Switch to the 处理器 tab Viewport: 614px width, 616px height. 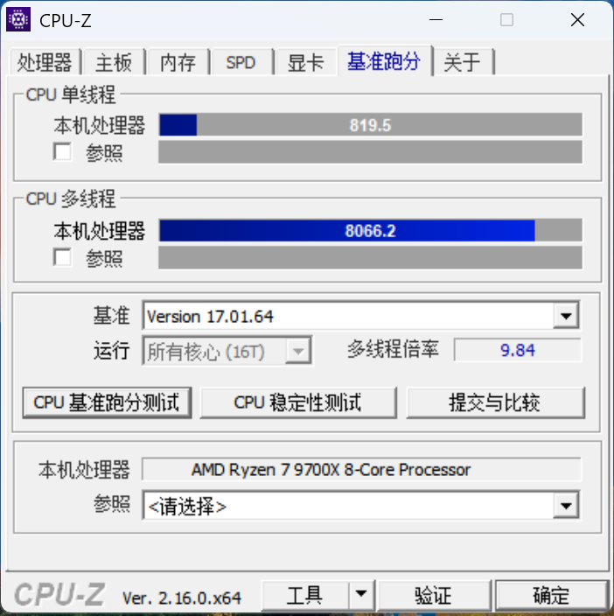pos(45,62)
